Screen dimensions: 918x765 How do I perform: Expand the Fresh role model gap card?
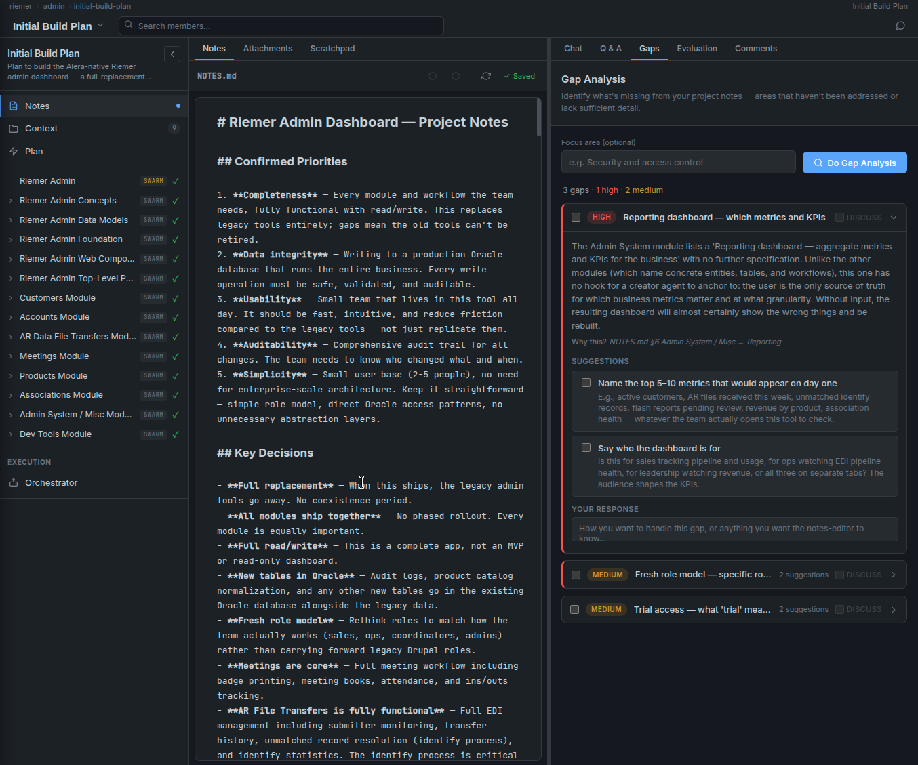pyautogui.click(x=894, y=575)
